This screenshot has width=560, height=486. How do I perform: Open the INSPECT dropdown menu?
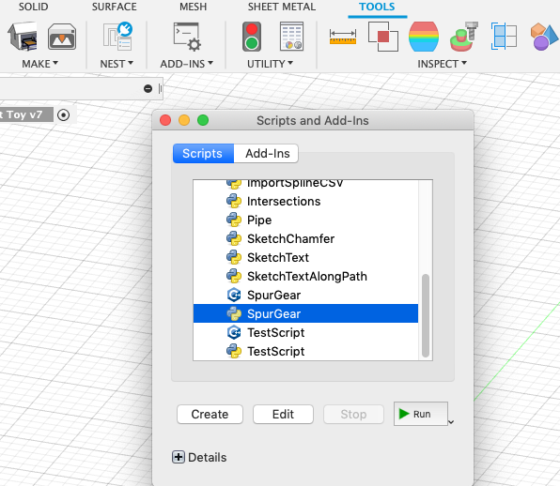tap(443, 64)
